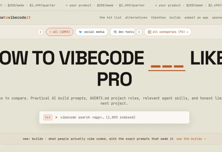Filter by social media category
This screenshot has height=152, width=222.
92,32
